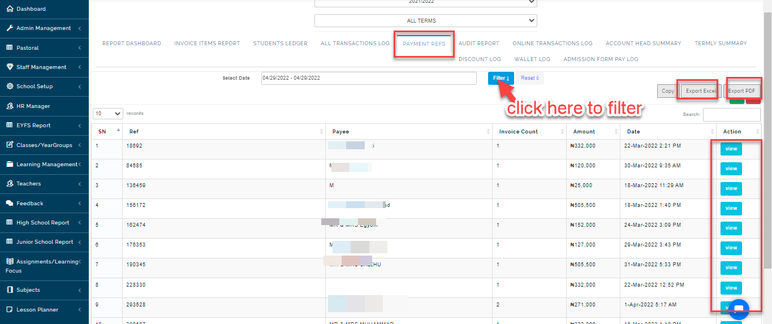
Task: Expand the Staff Management menu chevron
Action: (80, 67)
